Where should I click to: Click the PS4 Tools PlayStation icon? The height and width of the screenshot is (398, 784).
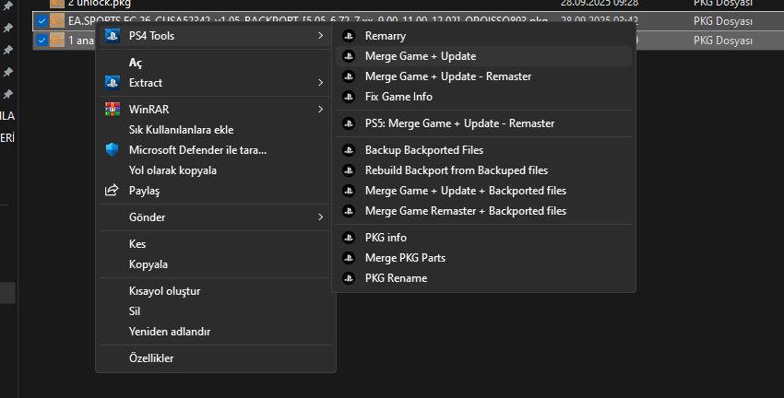click(x=113, y=36)
